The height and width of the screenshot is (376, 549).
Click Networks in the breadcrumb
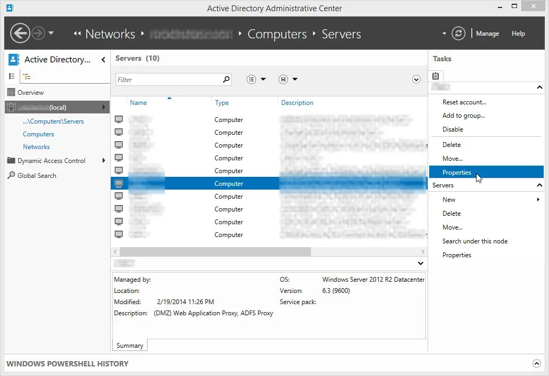pos(110,34)
